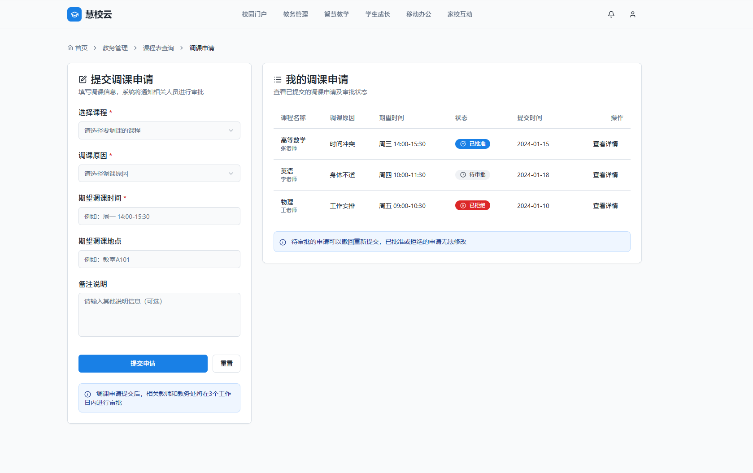Open 教务管理 menu in top navigation
This screenshot has width=753, height=473.
click(x=296, y=14)
